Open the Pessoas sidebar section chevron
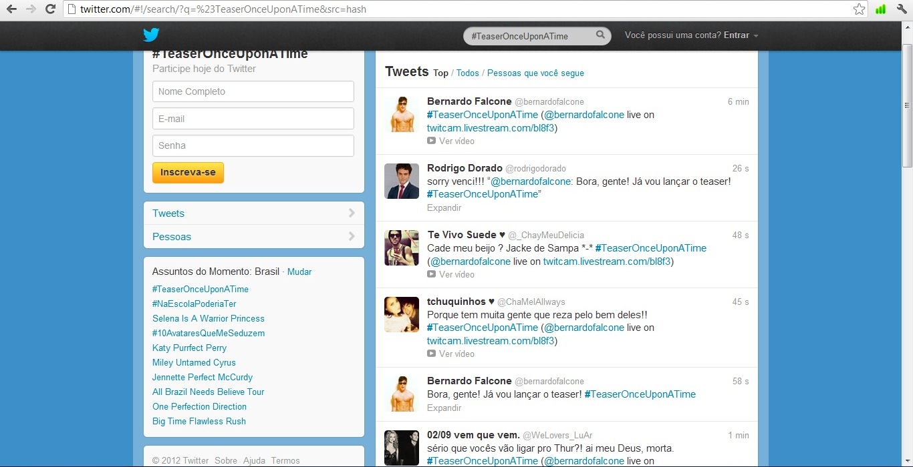This screenshot has height=467, width=913. pos(352,236)
